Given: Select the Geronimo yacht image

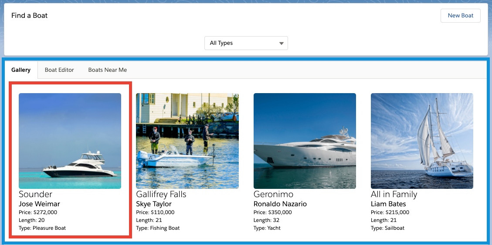Looking at the screenshot, I should coord(305,141).
